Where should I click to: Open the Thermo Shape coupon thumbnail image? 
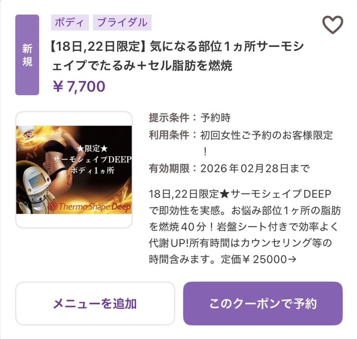tap(74, 170)
